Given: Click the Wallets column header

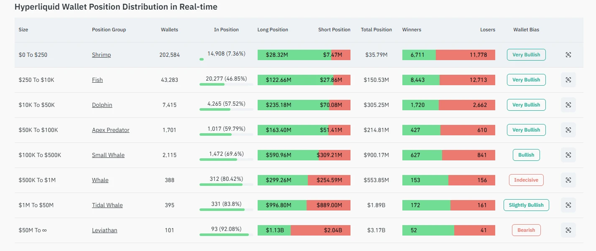Looking at the screenshot, I should [x=169, y=30].
